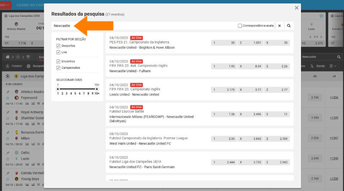Select Futebol sport in background page
This screenshot has height=191, width=344.
click(x=14, y=66)
